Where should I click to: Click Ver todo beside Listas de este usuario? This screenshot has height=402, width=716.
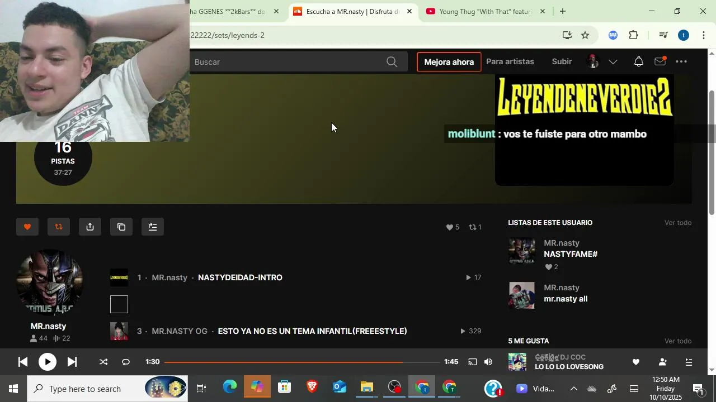coord(678,223)
